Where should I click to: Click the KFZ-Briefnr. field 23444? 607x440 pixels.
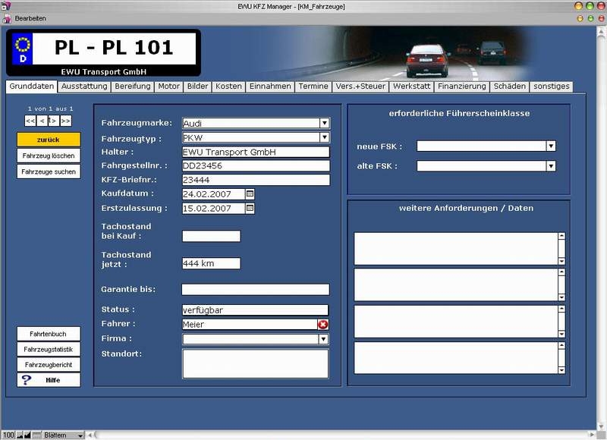click(x=256, y=180)
